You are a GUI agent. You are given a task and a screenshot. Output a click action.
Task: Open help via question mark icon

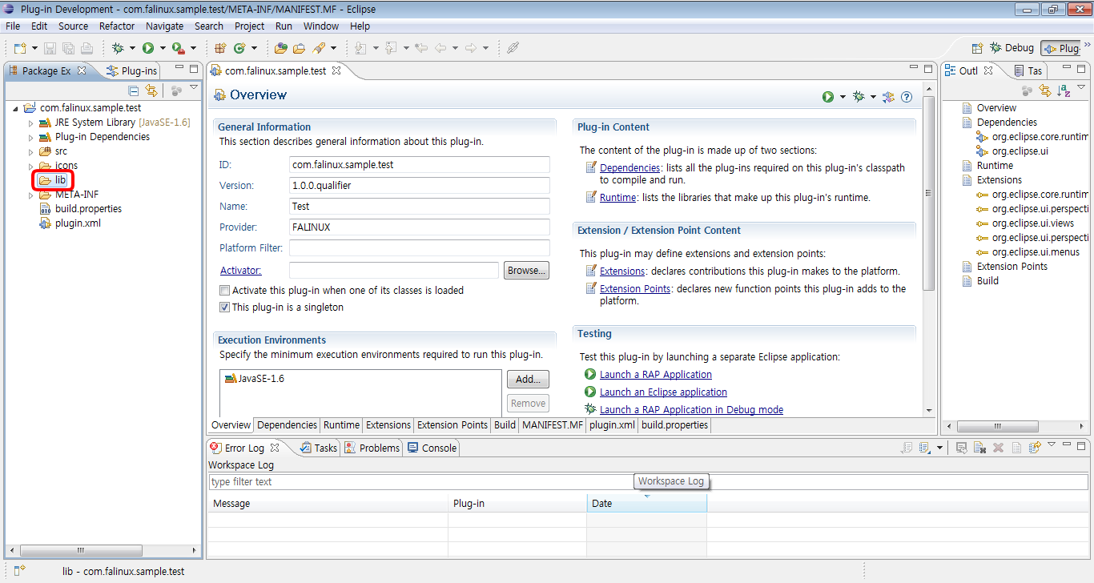[x=907, y=96]
